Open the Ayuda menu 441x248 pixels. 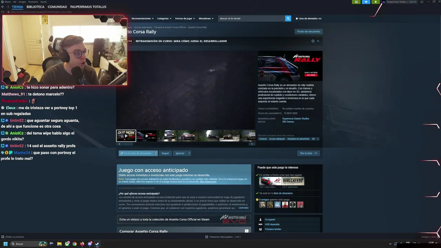pyautogui.click(x=43, y=2)
